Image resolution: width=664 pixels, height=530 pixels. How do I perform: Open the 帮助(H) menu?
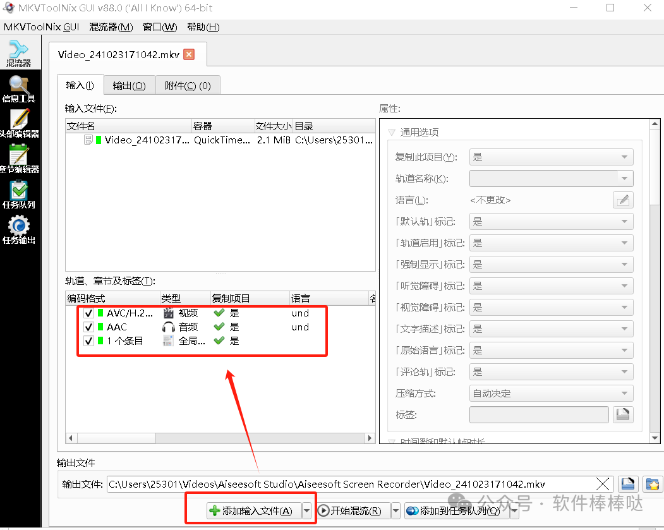[x=203, y=27]
